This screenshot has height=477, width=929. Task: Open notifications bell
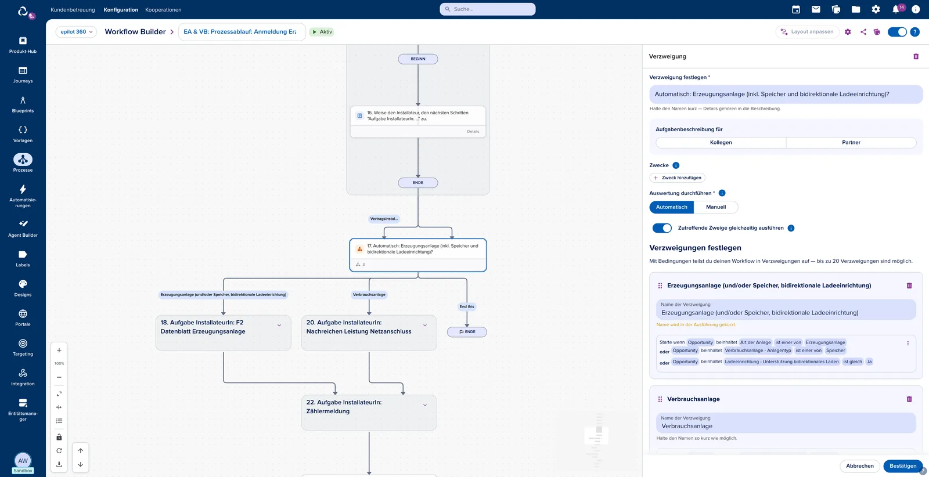coord(896,9)
